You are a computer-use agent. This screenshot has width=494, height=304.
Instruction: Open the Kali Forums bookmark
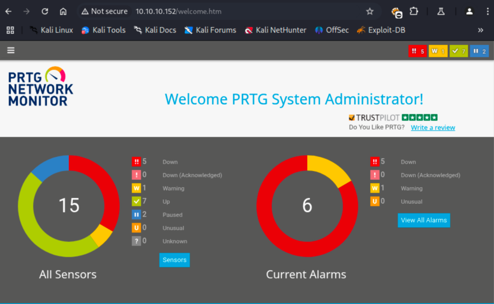(210, 30)
